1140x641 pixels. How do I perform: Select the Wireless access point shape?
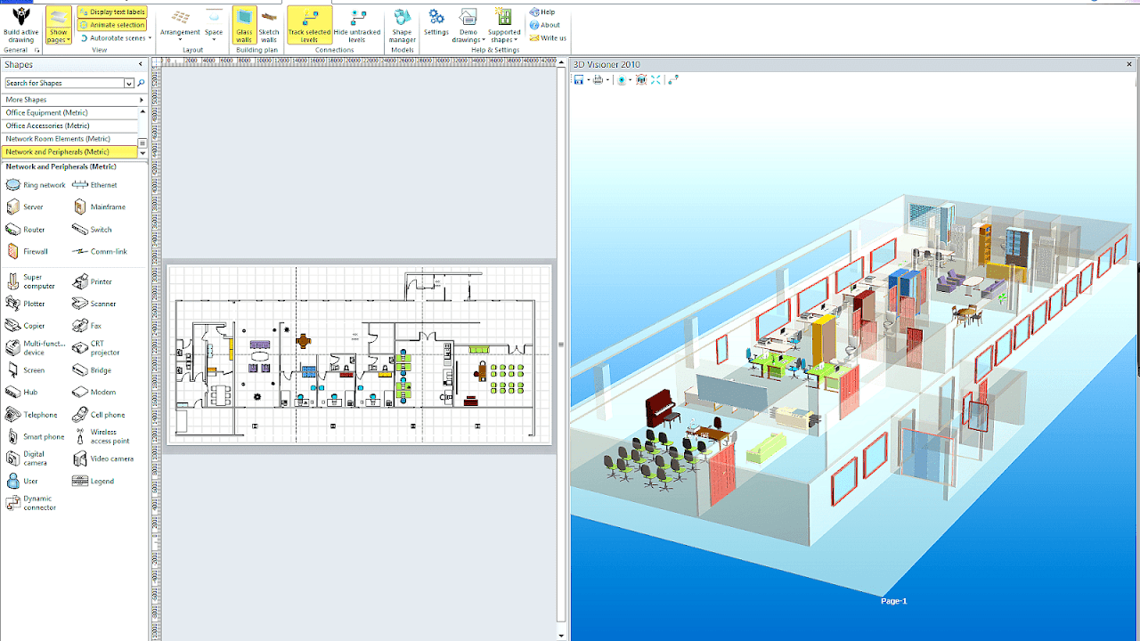pyautogui.click(x=102, y=437)
